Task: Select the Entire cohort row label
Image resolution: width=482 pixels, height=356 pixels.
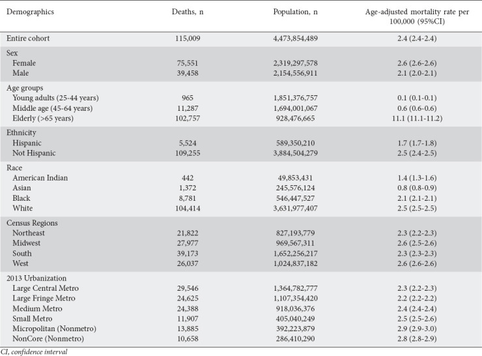Action: coord(29,38)
